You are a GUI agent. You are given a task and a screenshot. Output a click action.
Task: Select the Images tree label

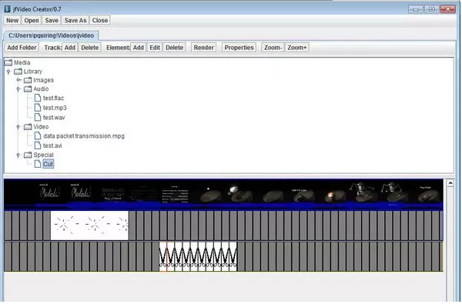pyautogui.click(x=44, y=80)
